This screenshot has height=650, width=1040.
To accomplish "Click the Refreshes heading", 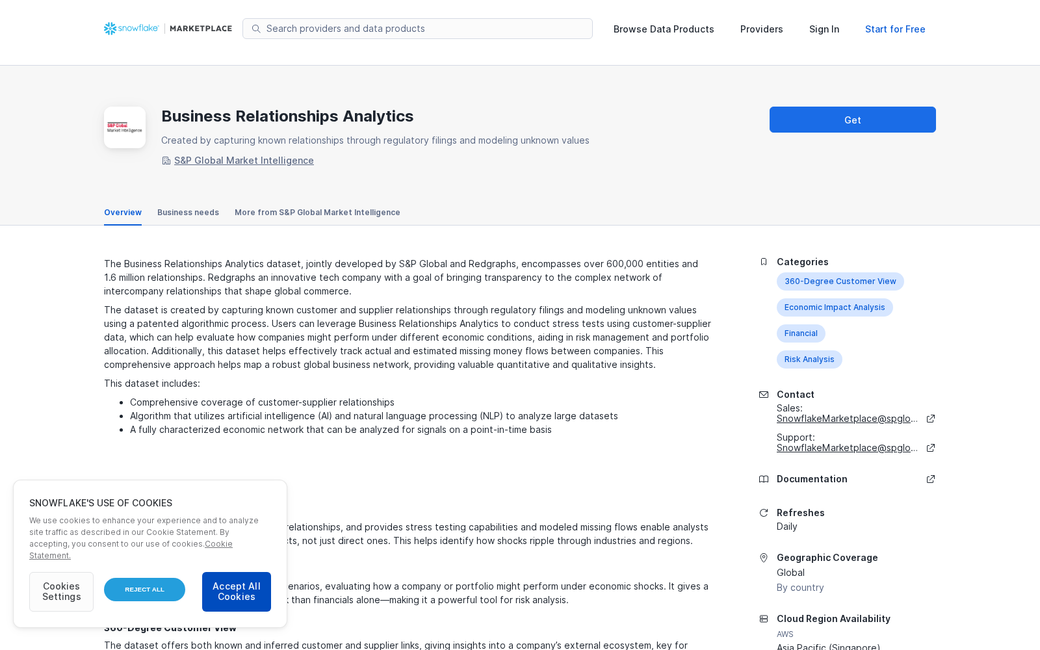I will point(800,513).
